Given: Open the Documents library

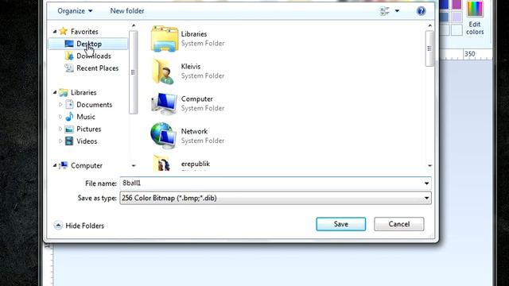Looking at the screenshot, I should tap(94, 104).
